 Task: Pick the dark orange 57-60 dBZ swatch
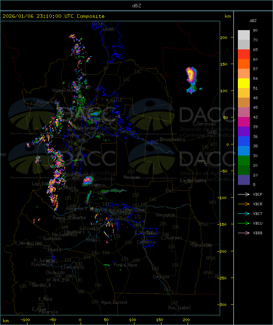click(x=244, y=64)
